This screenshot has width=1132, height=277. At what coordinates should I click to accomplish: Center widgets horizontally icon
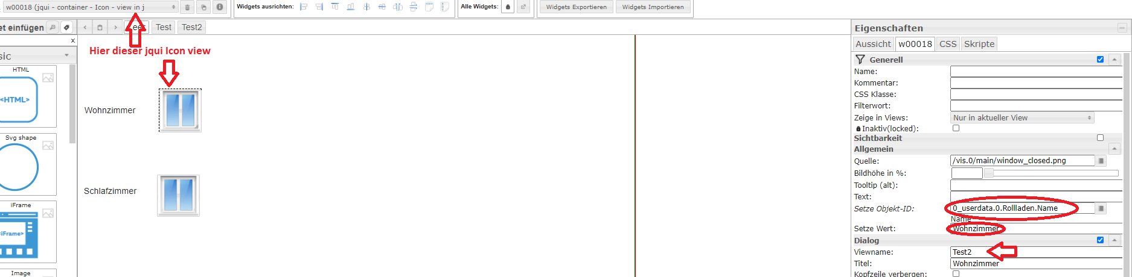pos(382,7)
